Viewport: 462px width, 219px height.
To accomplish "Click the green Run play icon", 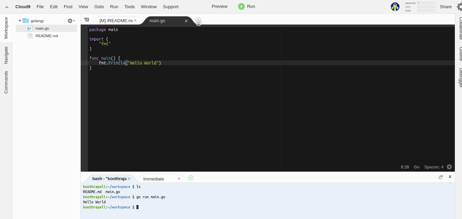I will point(241,6).
